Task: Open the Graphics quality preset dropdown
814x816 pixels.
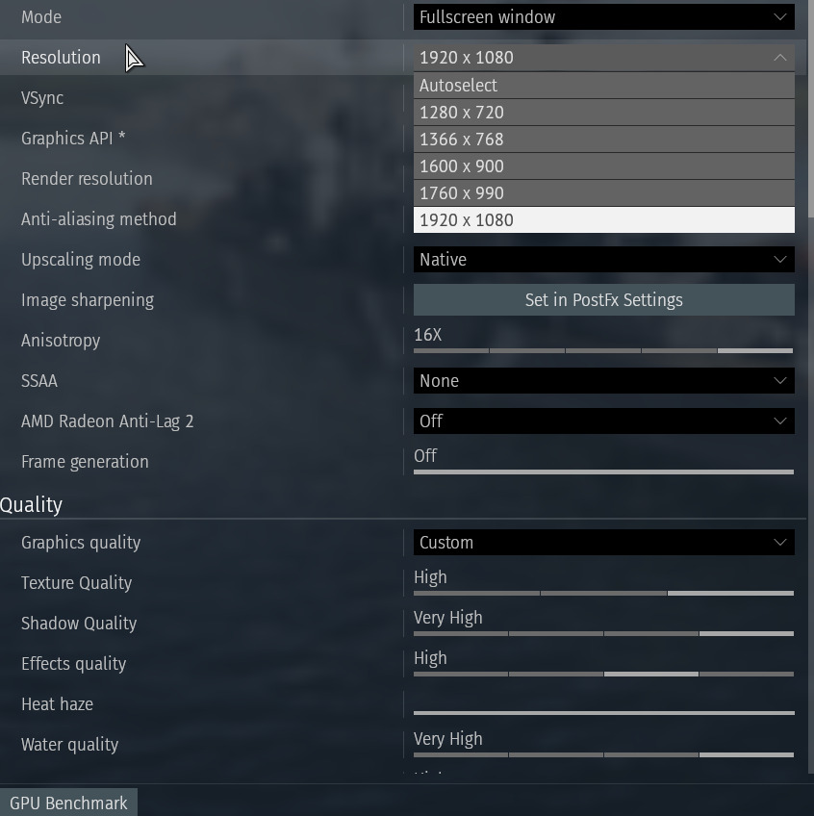Action: [x=603, y=543]
